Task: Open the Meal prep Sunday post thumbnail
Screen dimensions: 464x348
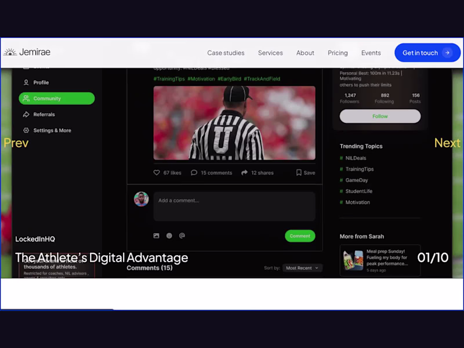Action: point(353,260)
